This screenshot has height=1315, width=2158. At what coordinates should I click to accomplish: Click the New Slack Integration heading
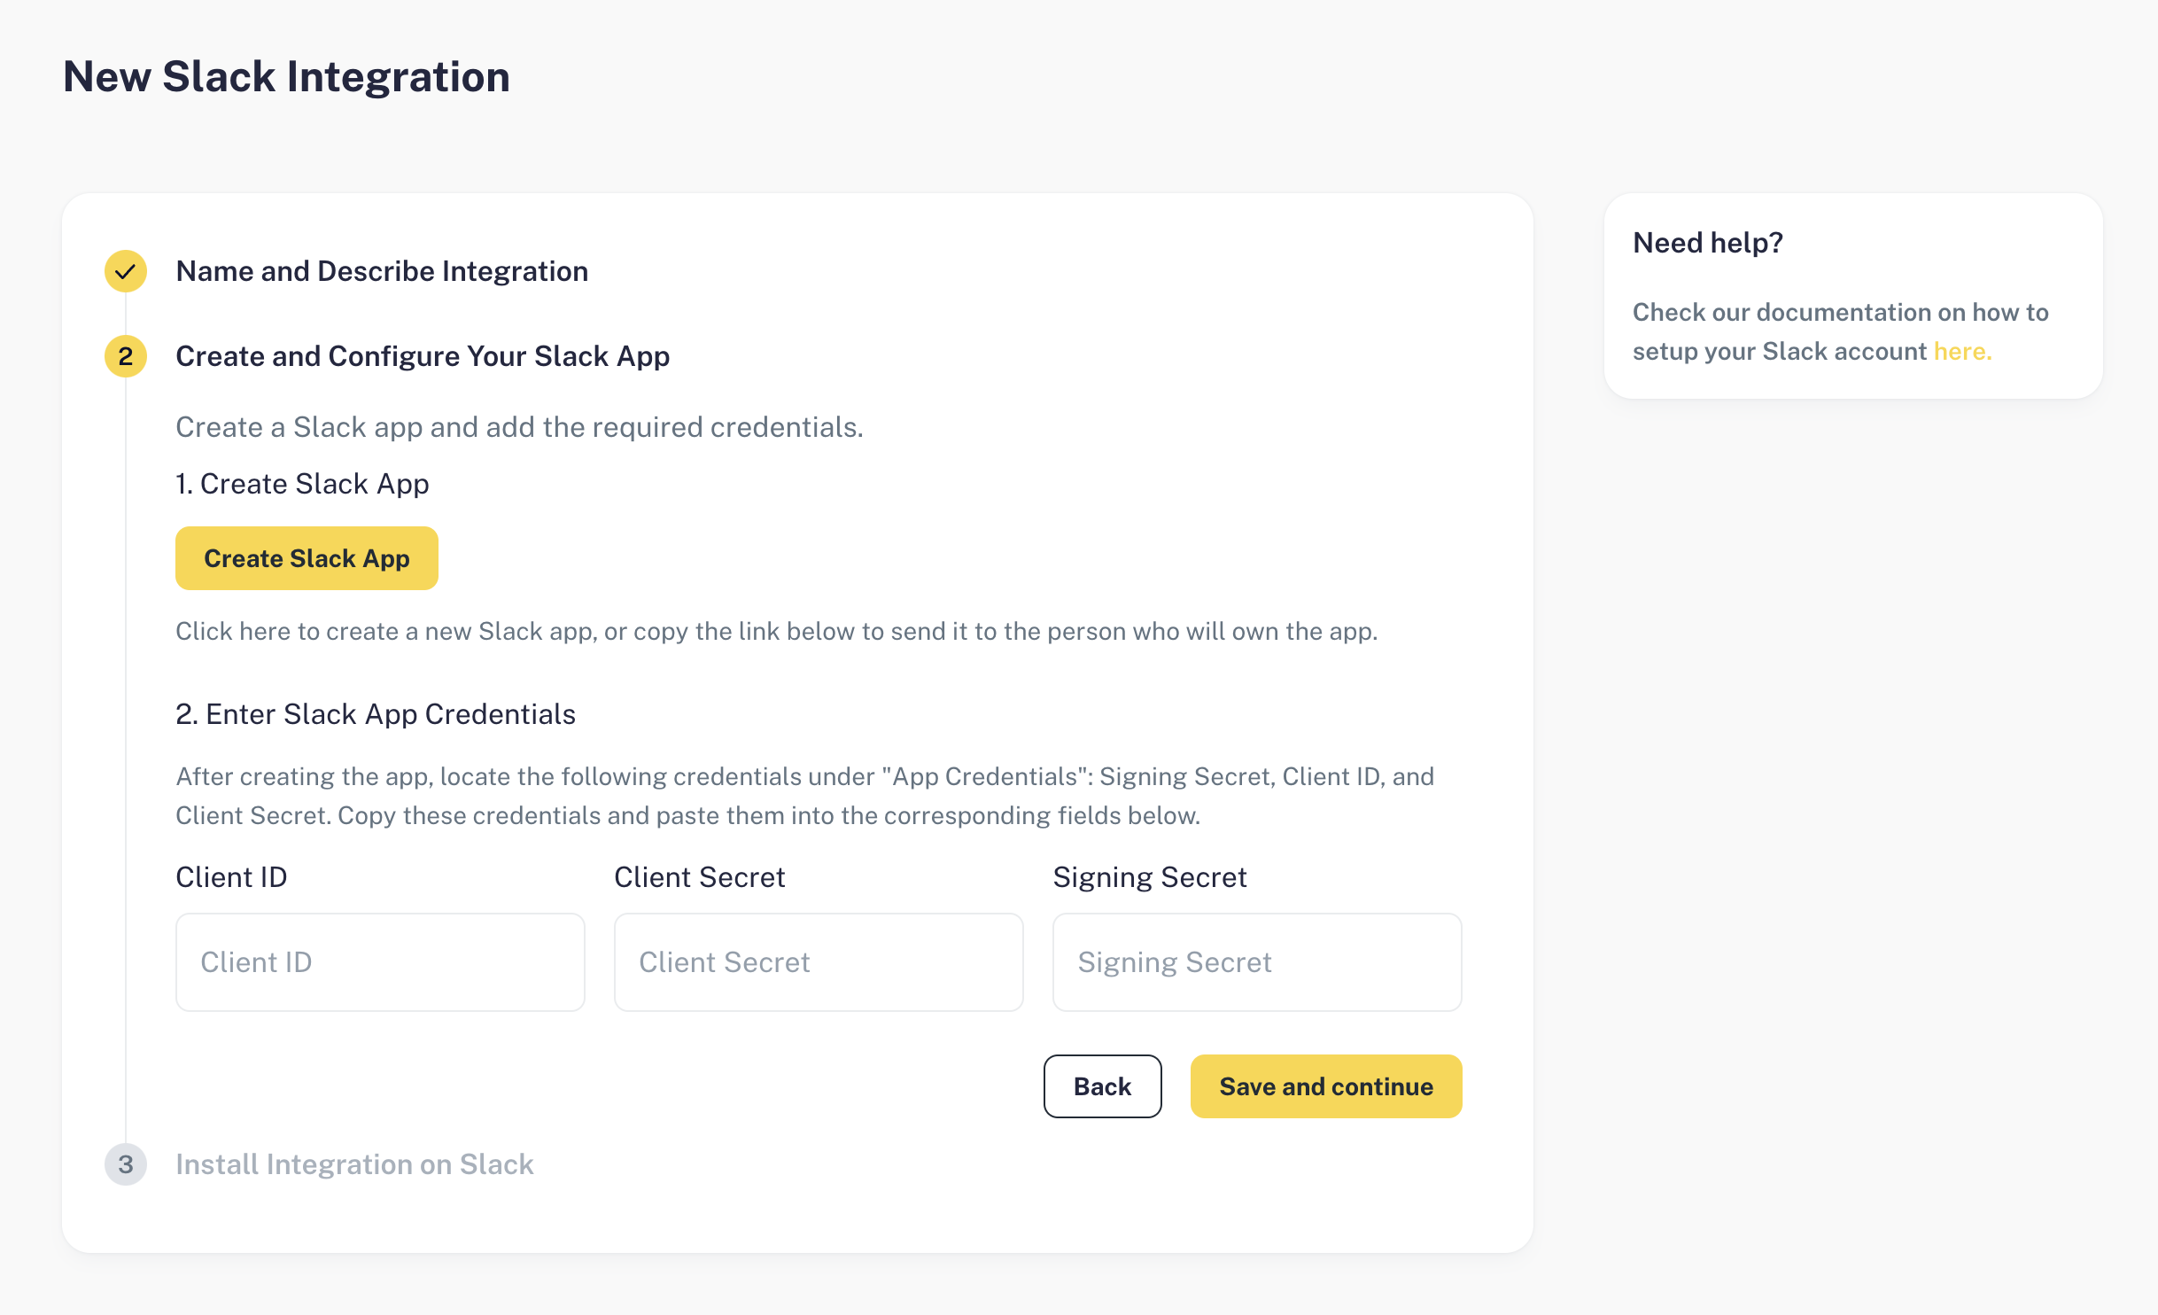[286, 76]
